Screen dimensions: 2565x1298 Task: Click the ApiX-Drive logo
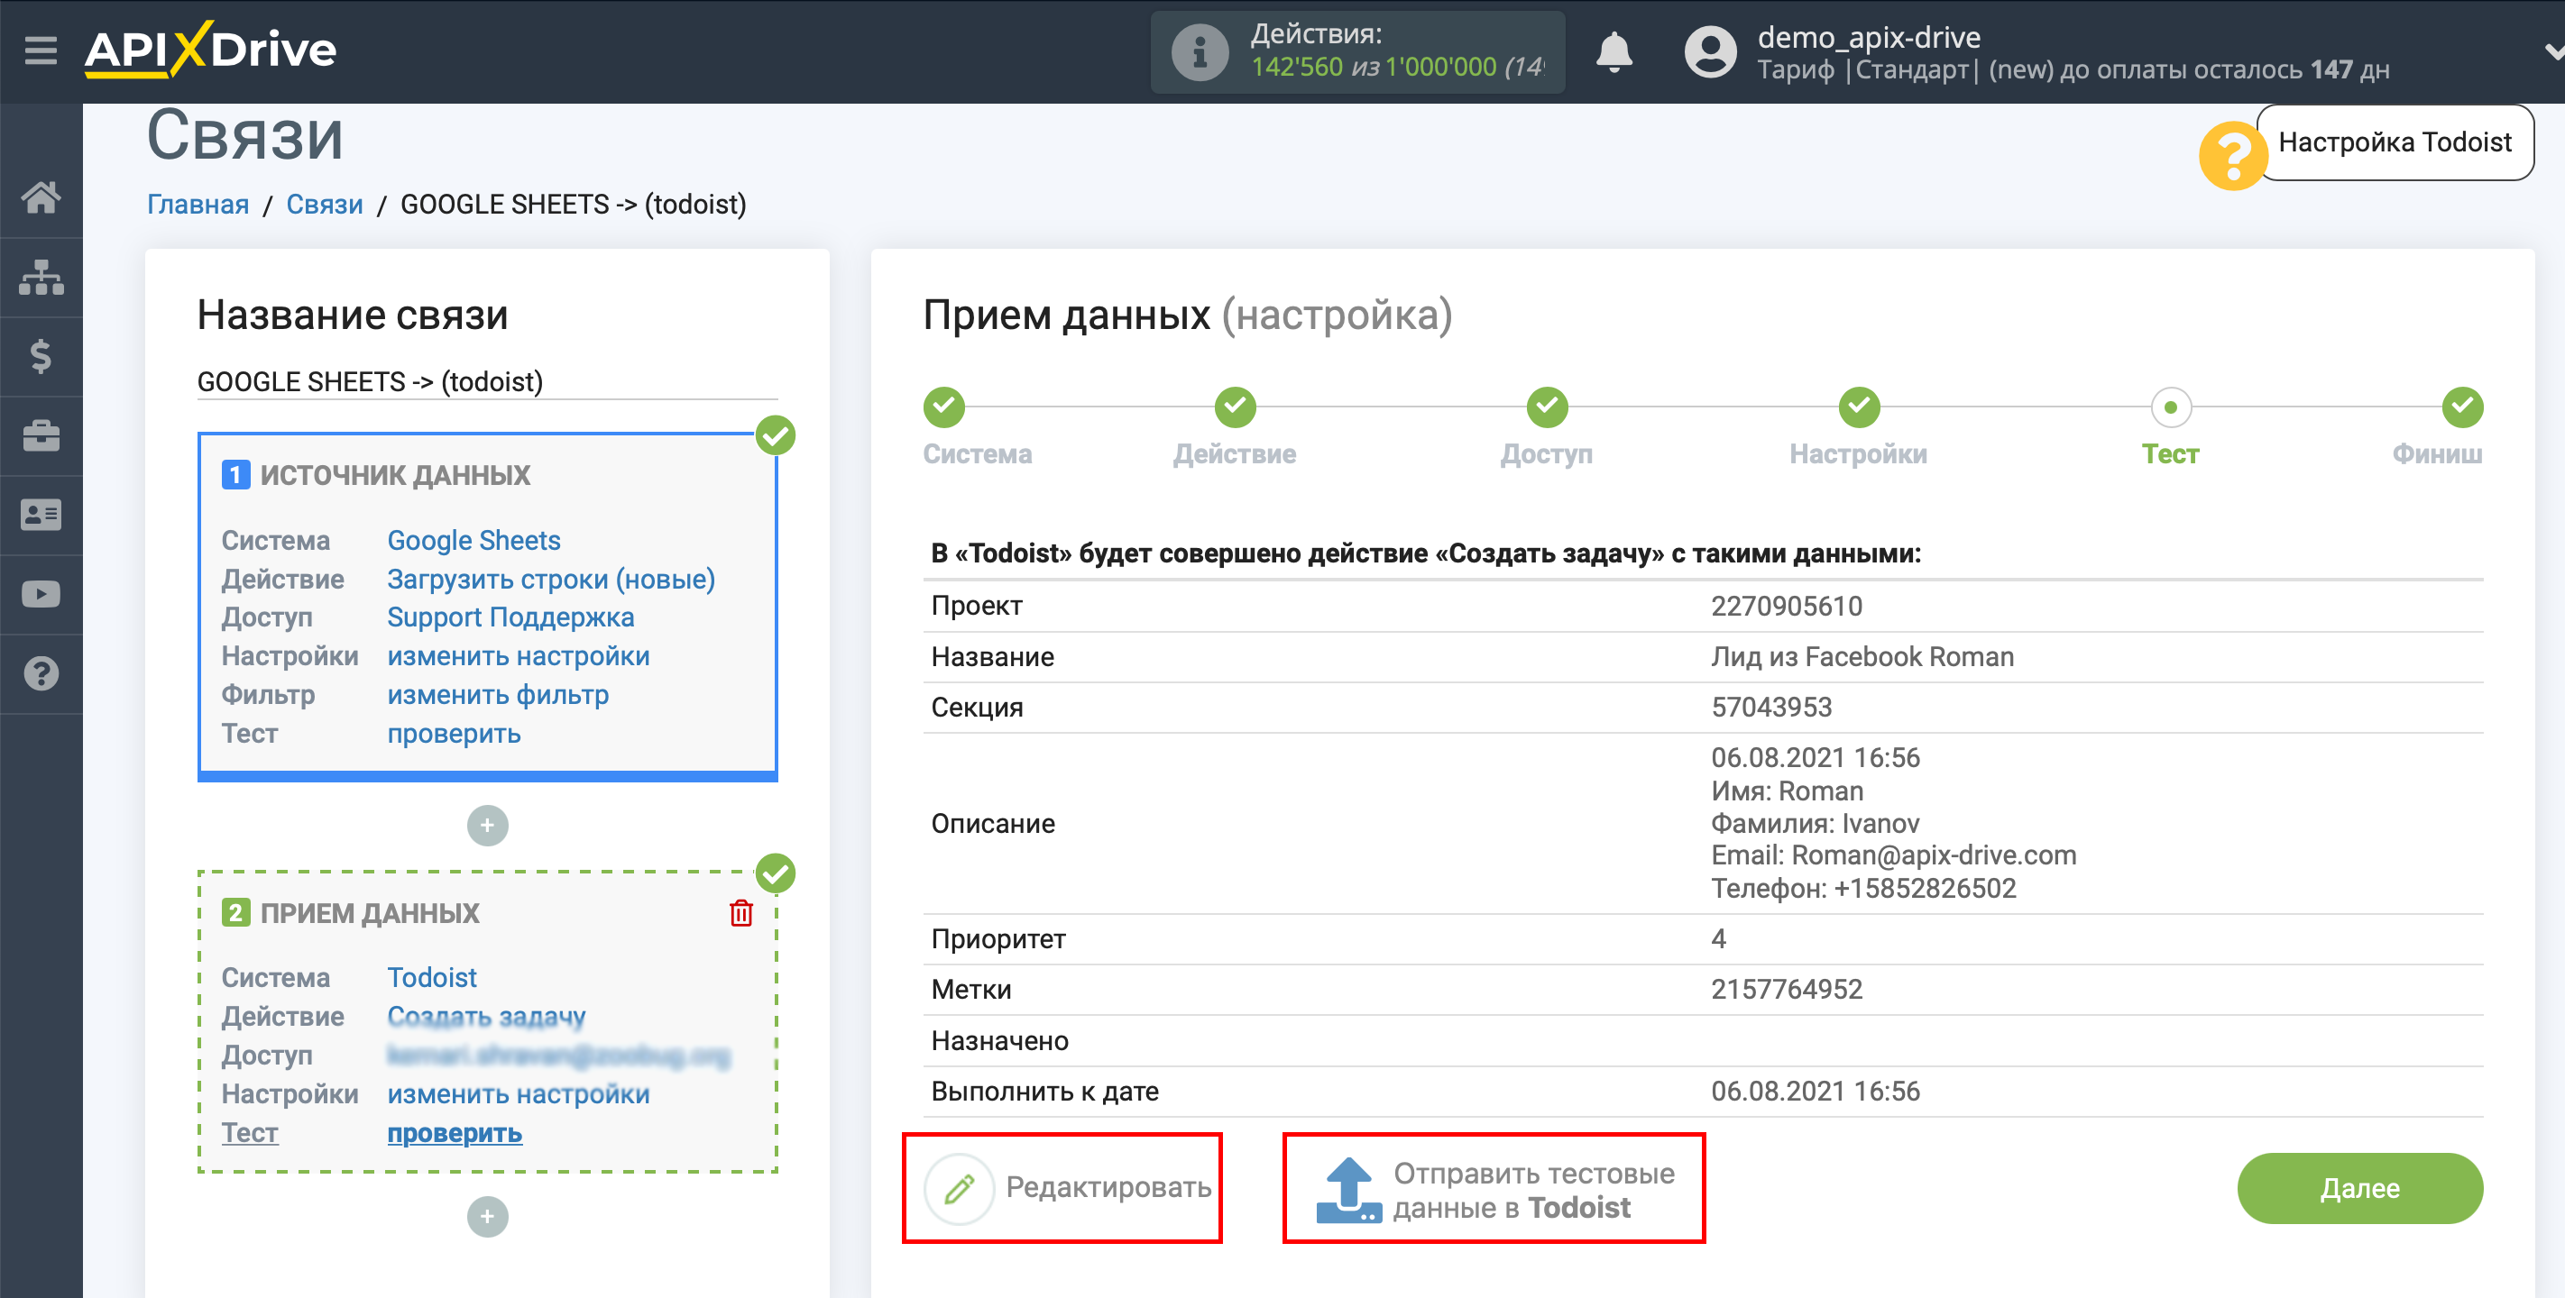pyautogui.click(x=210, y=49)
